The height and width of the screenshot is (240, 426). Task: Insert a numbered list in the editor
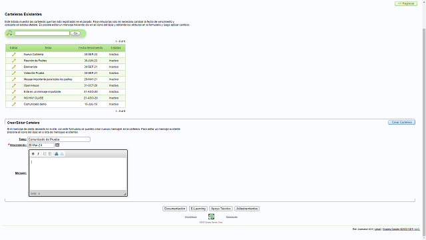[45, 154]
